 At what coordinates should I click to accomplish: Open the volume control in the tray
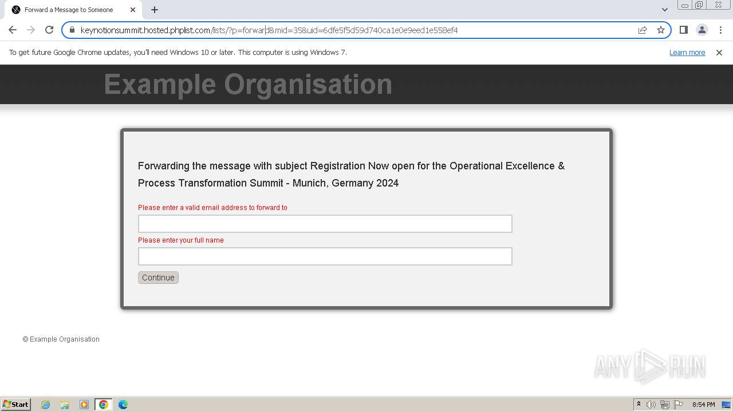[651, 405]
